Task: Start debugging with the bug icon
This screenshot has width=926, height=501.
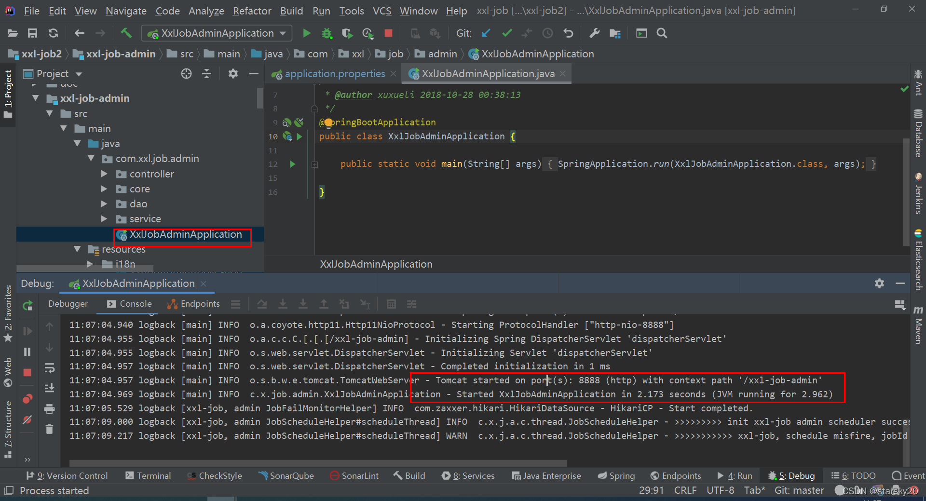Action: [327, 33]
